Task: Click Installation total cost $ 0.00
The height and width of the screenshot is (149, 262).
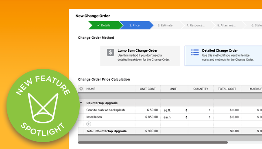Action: (x=234, y=117)
